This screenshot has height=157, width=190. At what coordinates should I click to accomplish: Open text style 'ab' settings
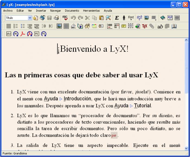(160, 26)
